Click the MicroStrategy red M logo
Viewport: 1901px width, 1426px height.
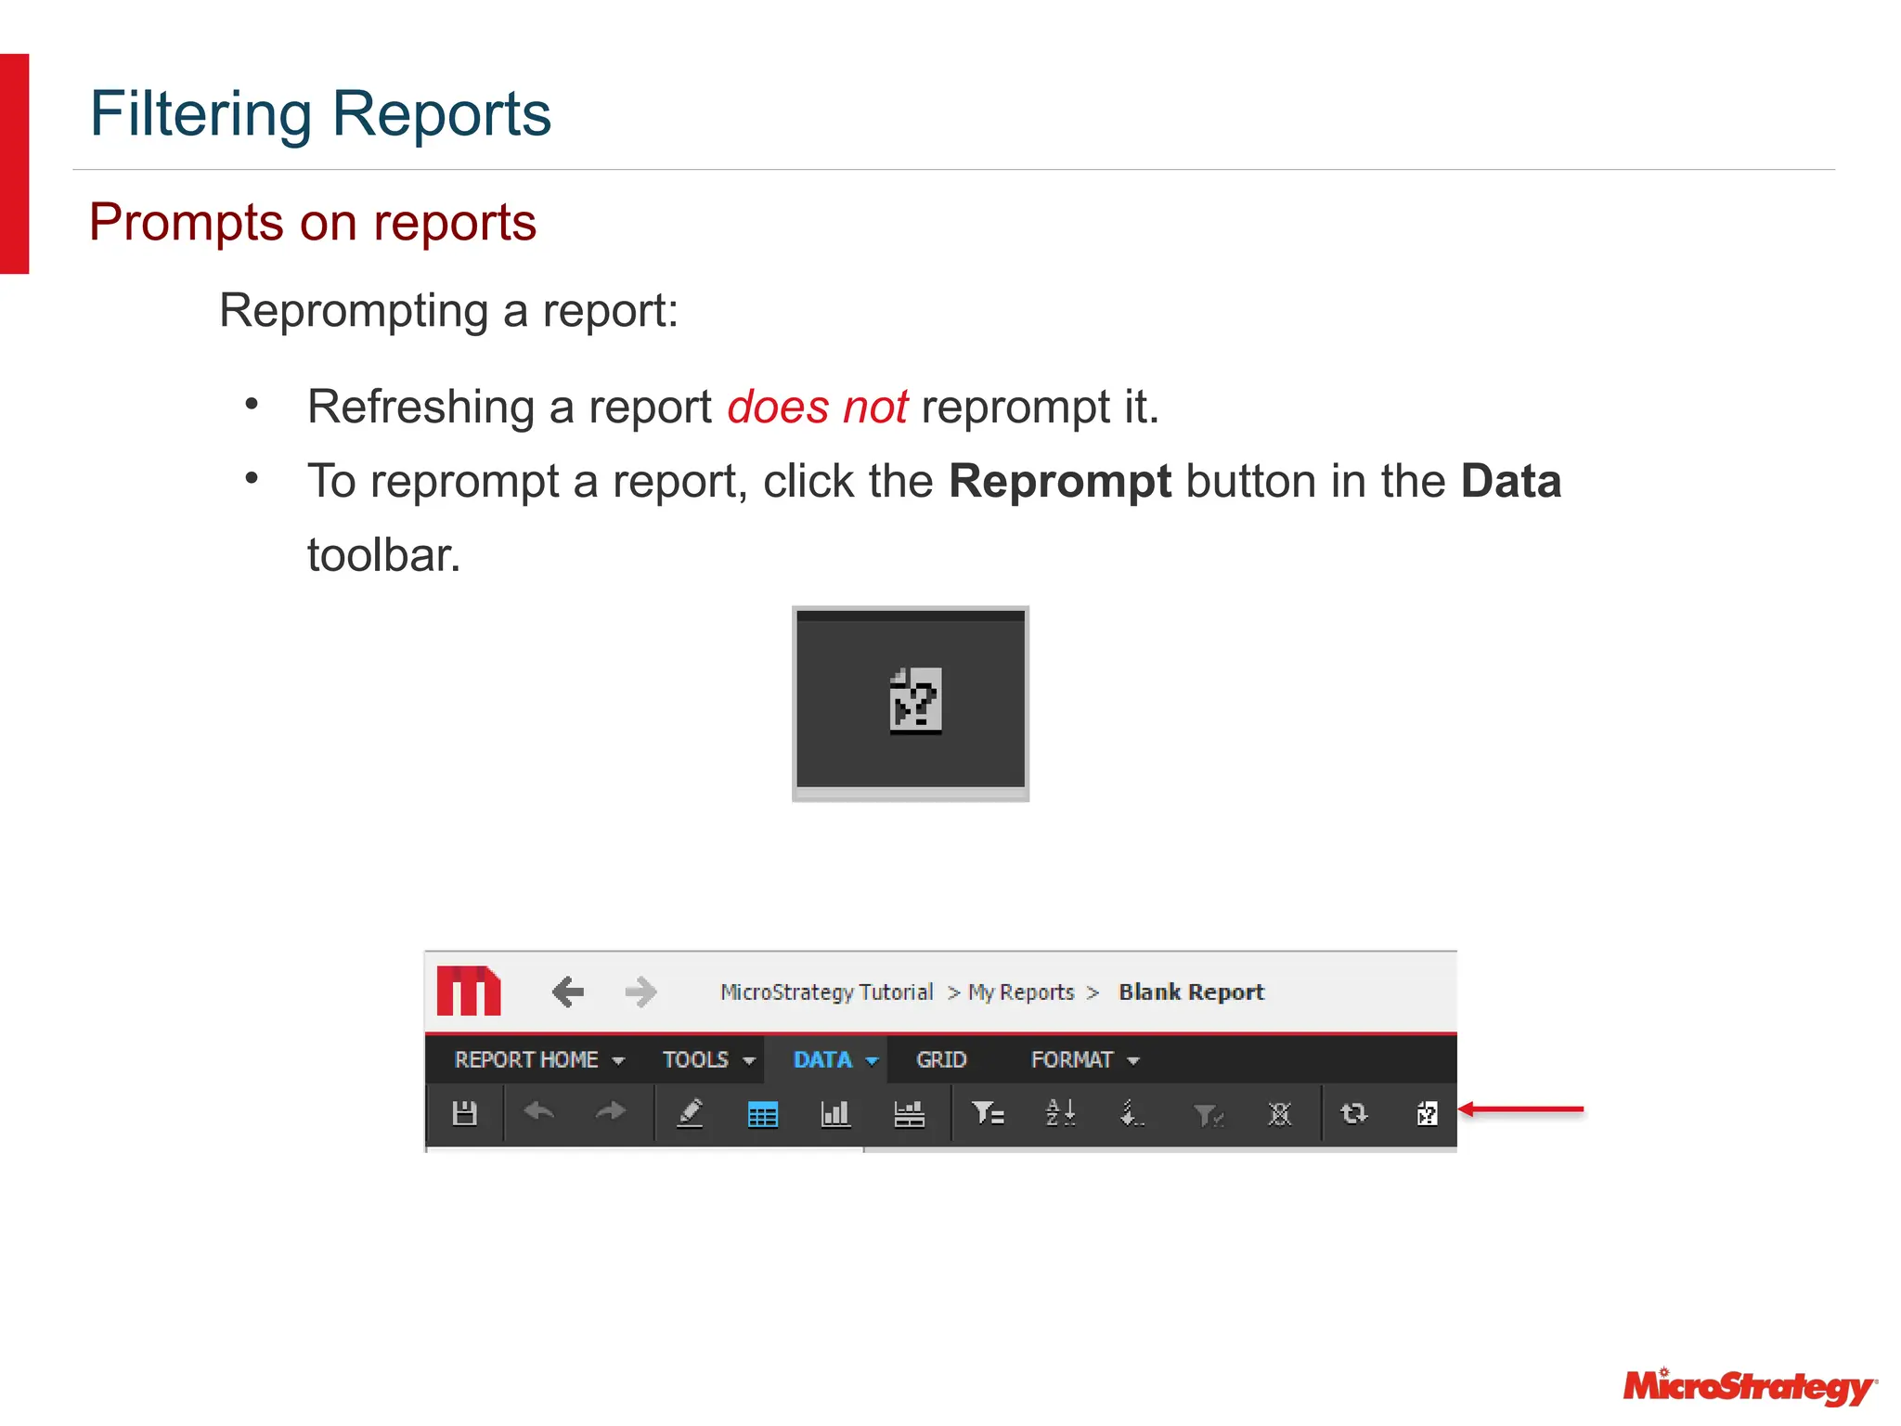[469, 991]
